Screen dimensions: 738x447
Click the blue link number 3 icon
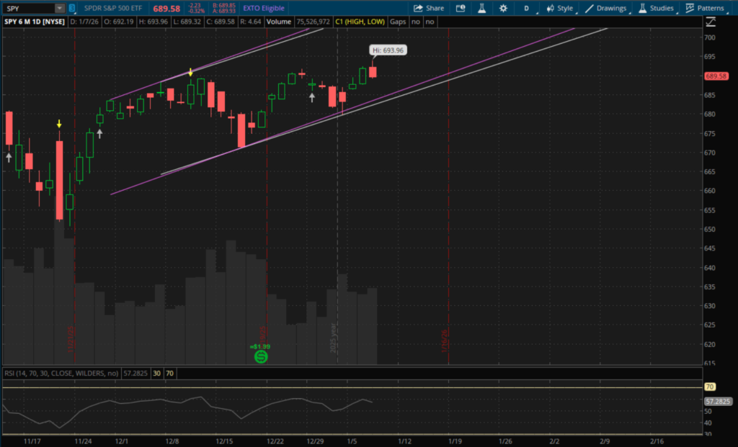(72, 9)
